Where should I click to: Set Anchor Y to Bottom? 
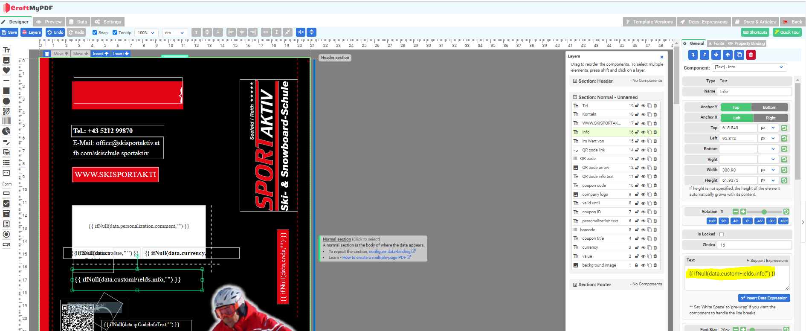pos(770,107)
